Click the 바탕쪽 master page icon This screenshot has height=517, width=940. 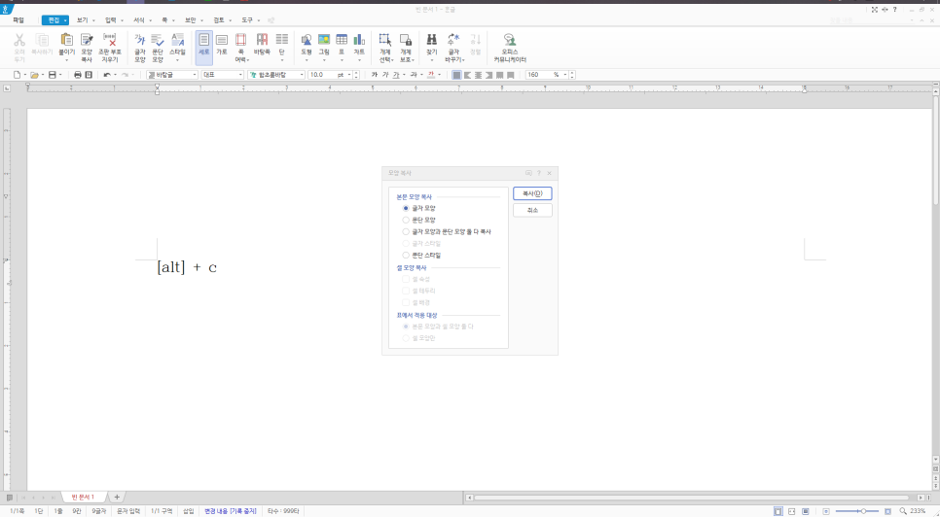coord(262,45)
